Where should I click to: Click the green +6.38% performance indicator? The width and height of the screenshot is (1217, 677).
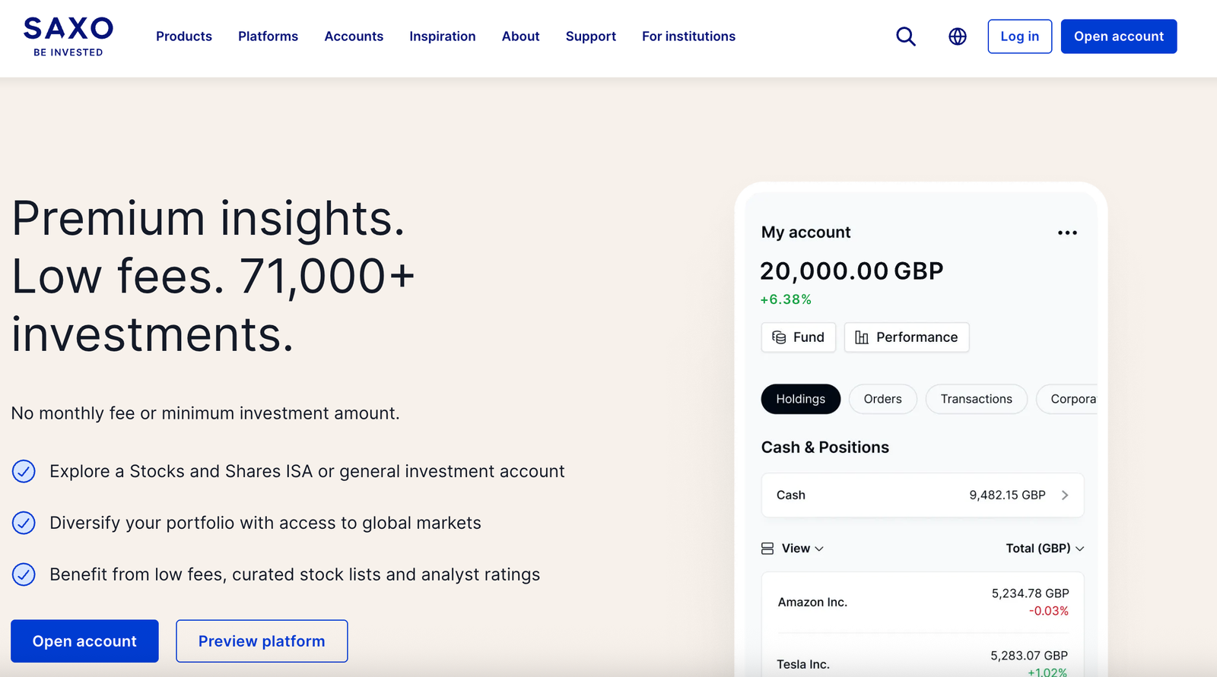pos(786,299)
